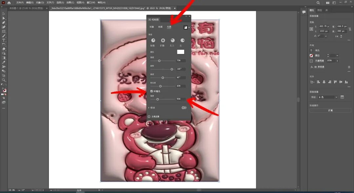Show more Transform options ellipsis

(349, 40)
